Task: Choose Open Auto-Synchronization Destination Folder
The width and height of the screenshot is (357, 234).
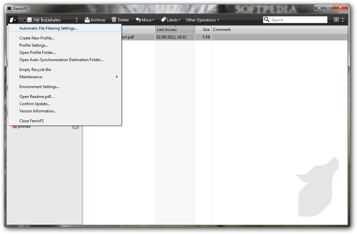Action: tap(65, 60)
